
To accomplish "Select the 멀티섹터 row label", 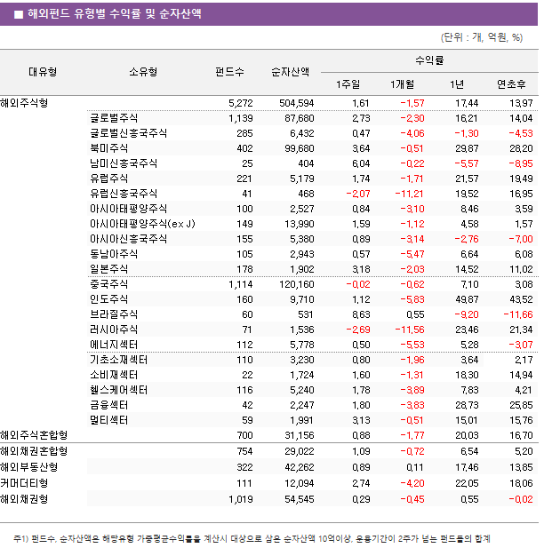I will [108, 420].
